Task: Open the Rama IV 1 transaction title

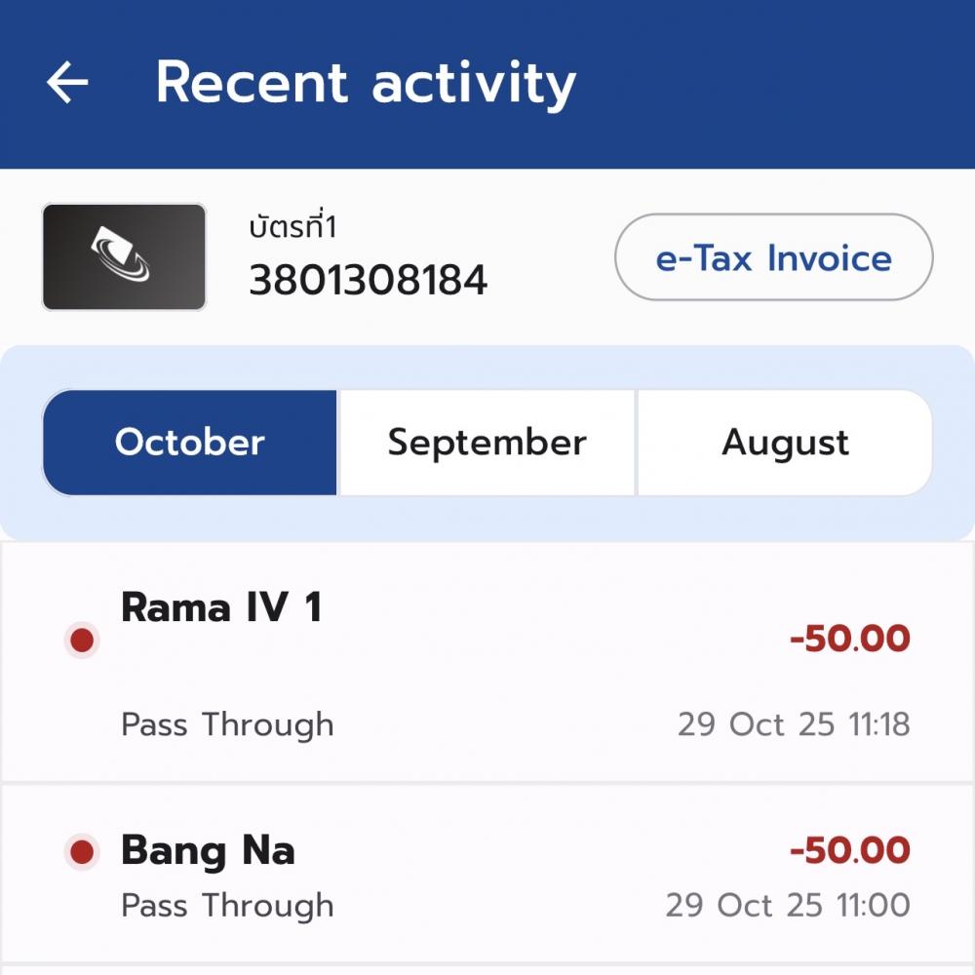Action: pos(221,608)
